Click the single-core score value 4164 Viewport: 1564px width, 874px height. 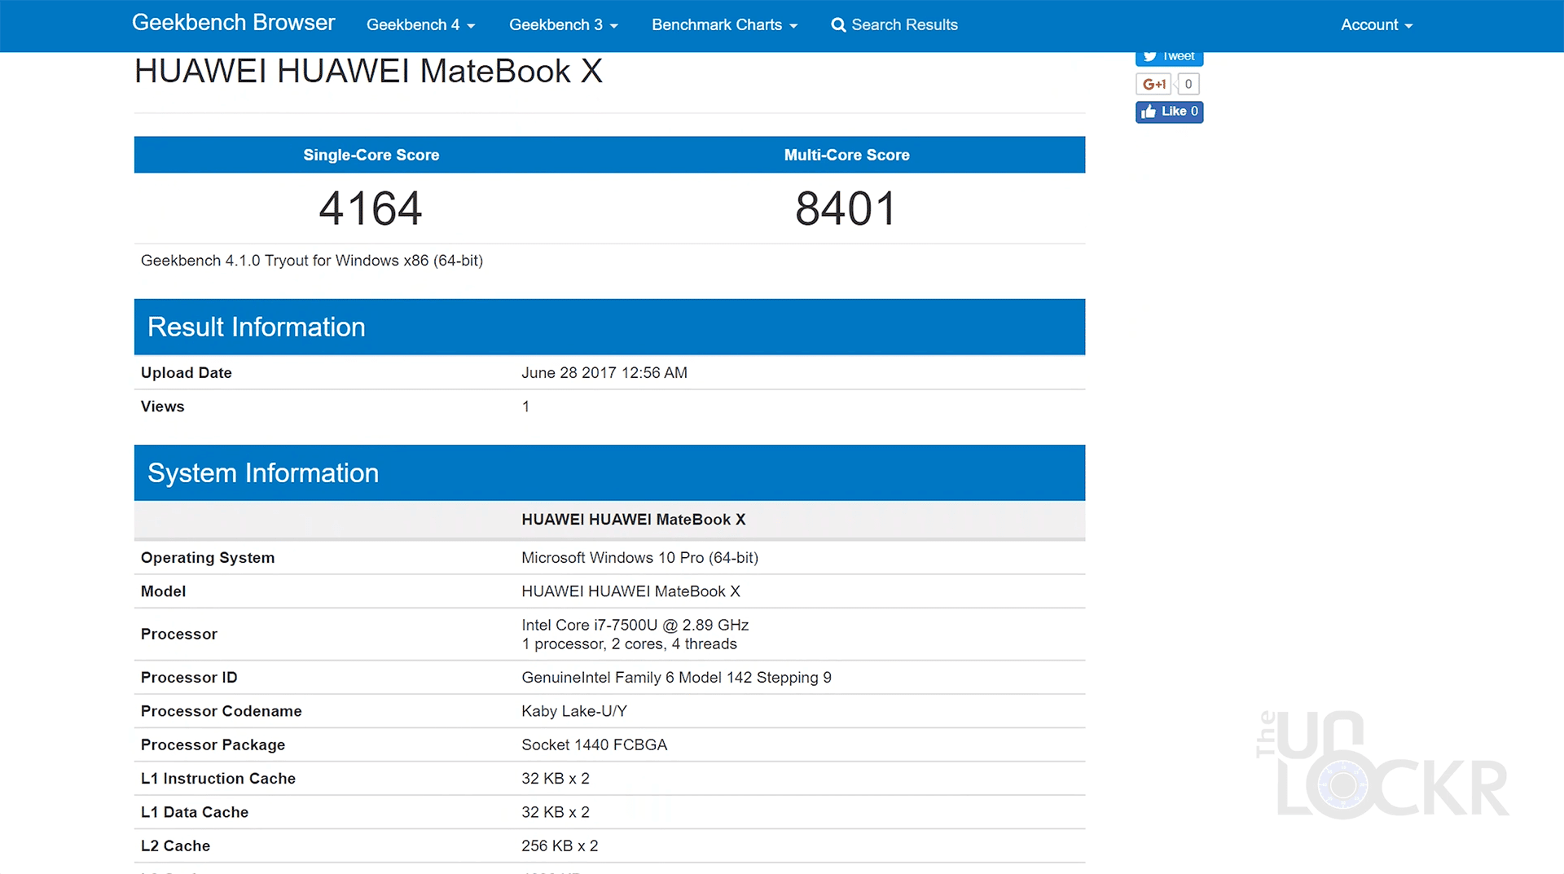click(x=371, y=209)
